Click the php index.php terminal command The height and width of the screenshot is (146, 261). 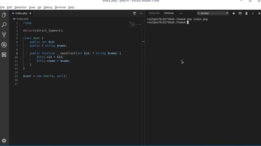pos(197,19)
